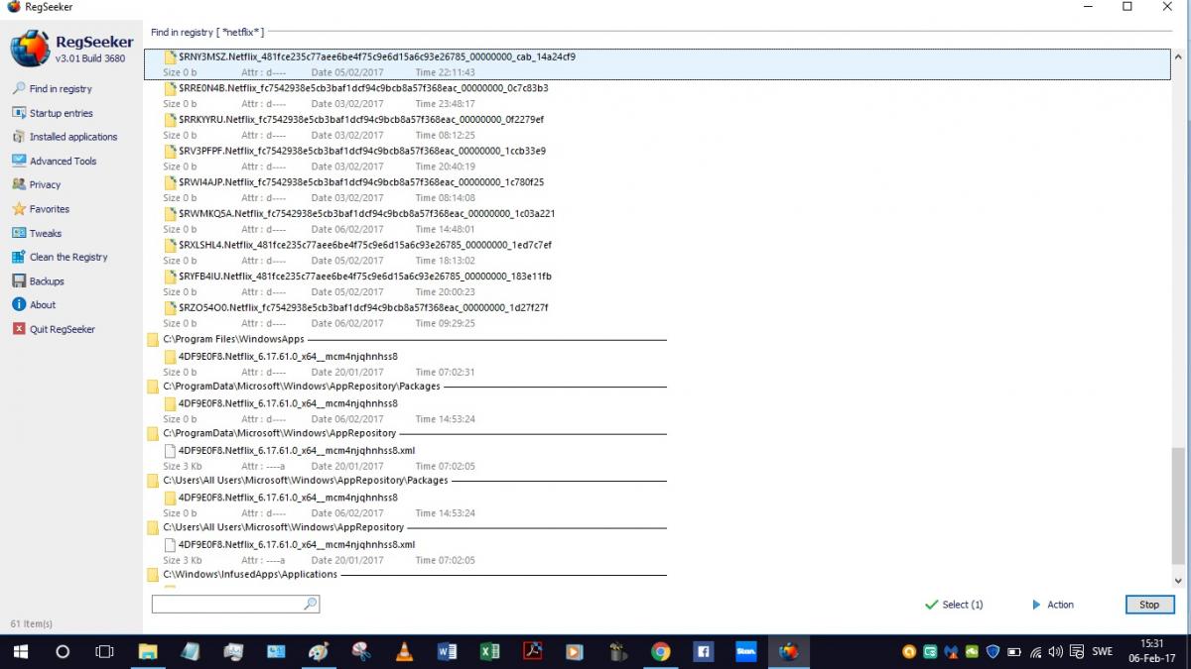Screen dimensions: 1191x669
Task: Select the $RWI4AJP.Netflix folder entry
Action: point(658,189)
